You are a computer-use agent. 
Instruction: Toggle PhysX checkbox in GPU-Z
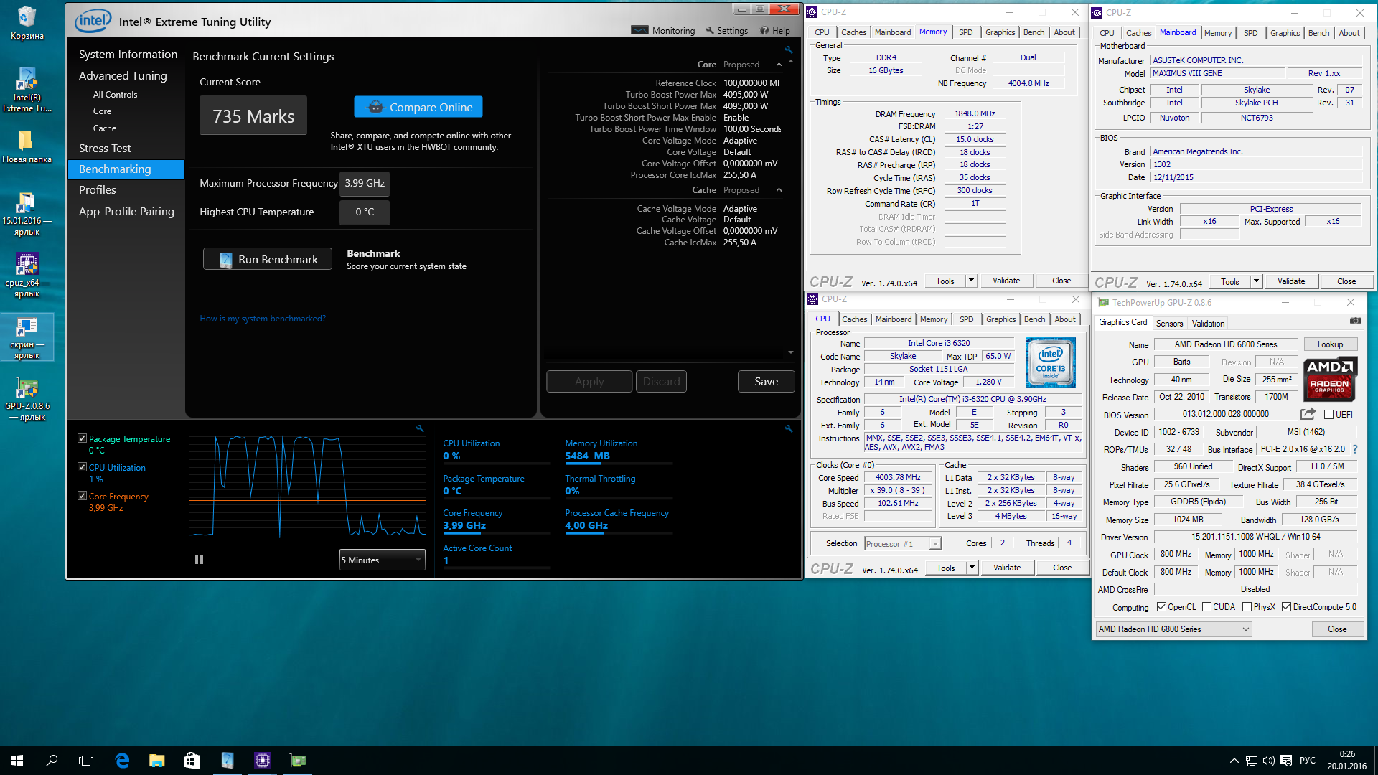1247,607
